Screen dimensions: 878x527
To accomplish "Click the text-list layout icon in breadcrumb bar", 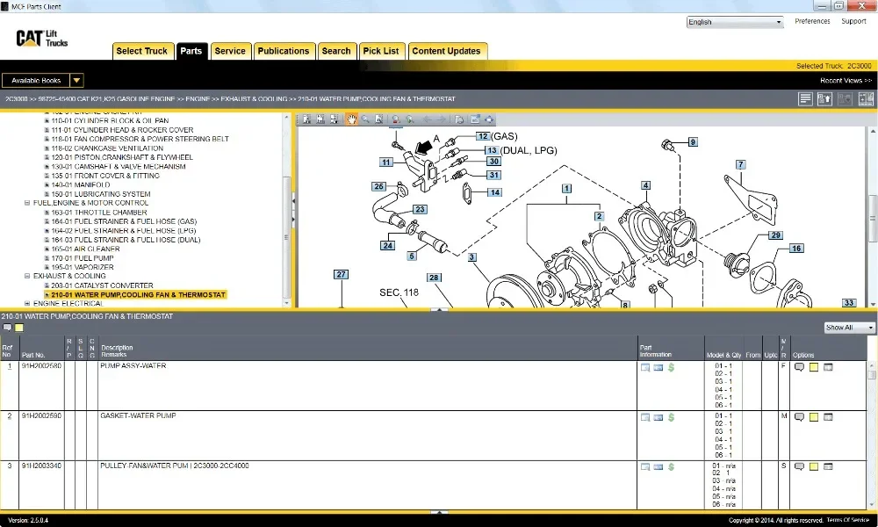I will 805,99.
